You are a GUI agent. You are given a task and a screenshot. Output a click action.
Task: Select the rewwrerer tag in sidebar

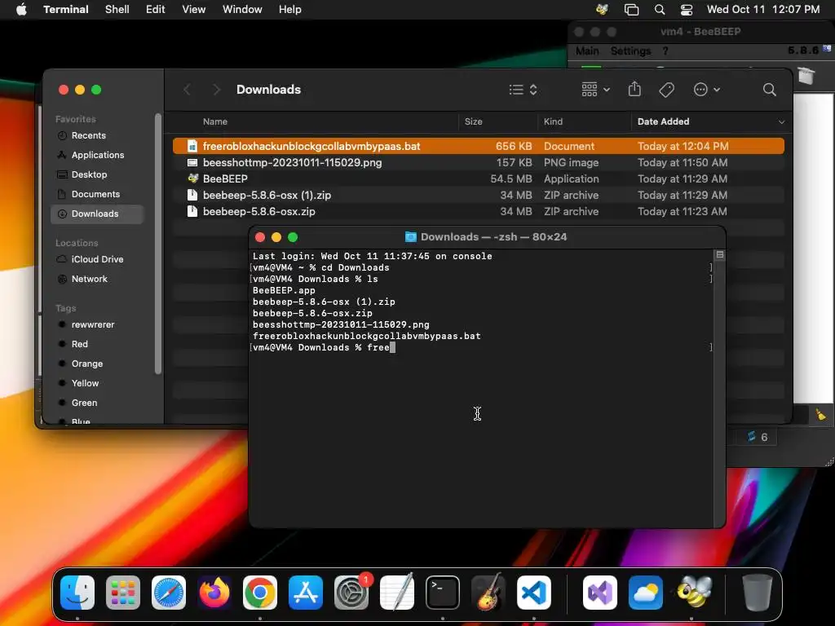coord(98,324)
